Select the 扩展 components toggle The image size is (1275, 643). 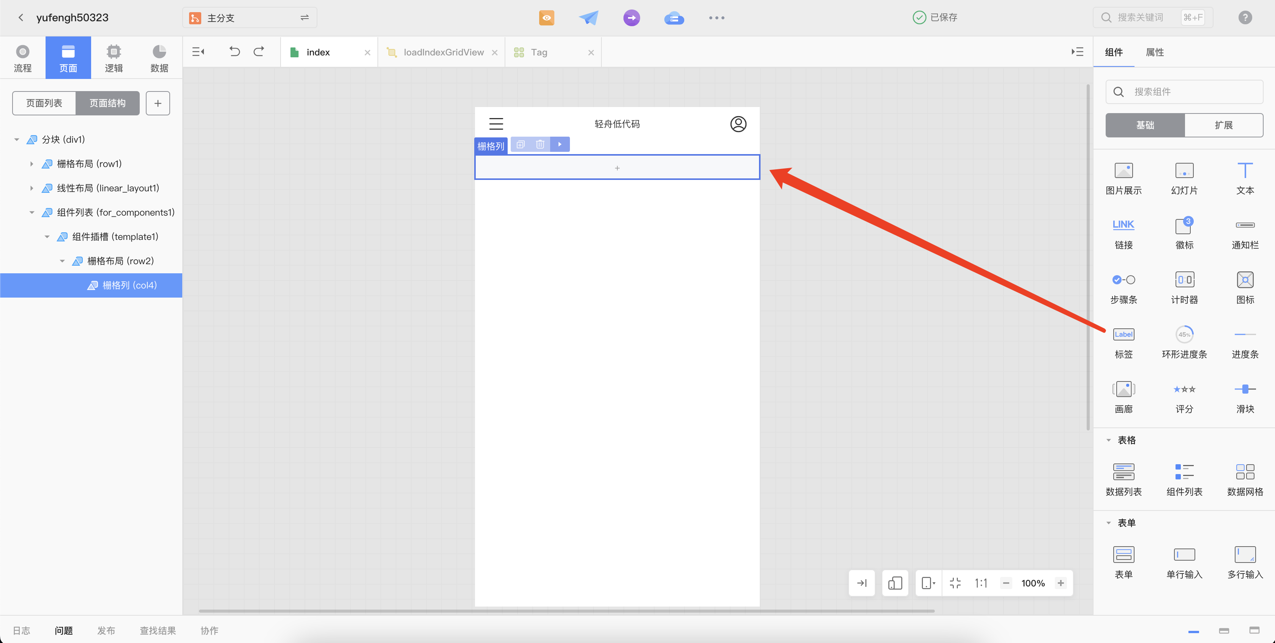1223,125
